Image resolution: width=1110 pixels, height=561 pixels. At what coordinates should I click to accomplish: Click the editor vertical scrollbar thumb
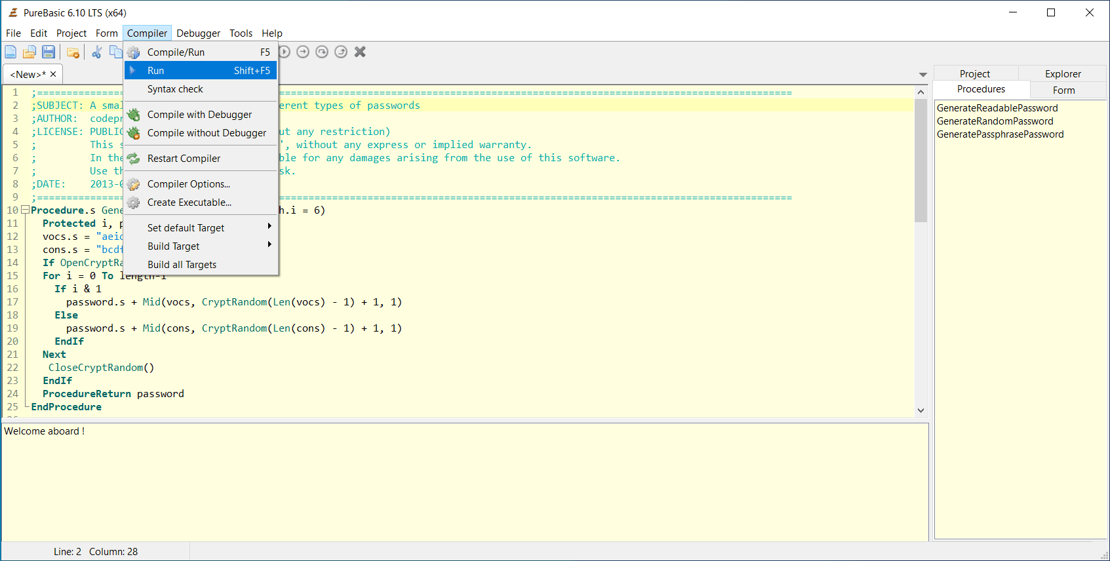(921, 160)
